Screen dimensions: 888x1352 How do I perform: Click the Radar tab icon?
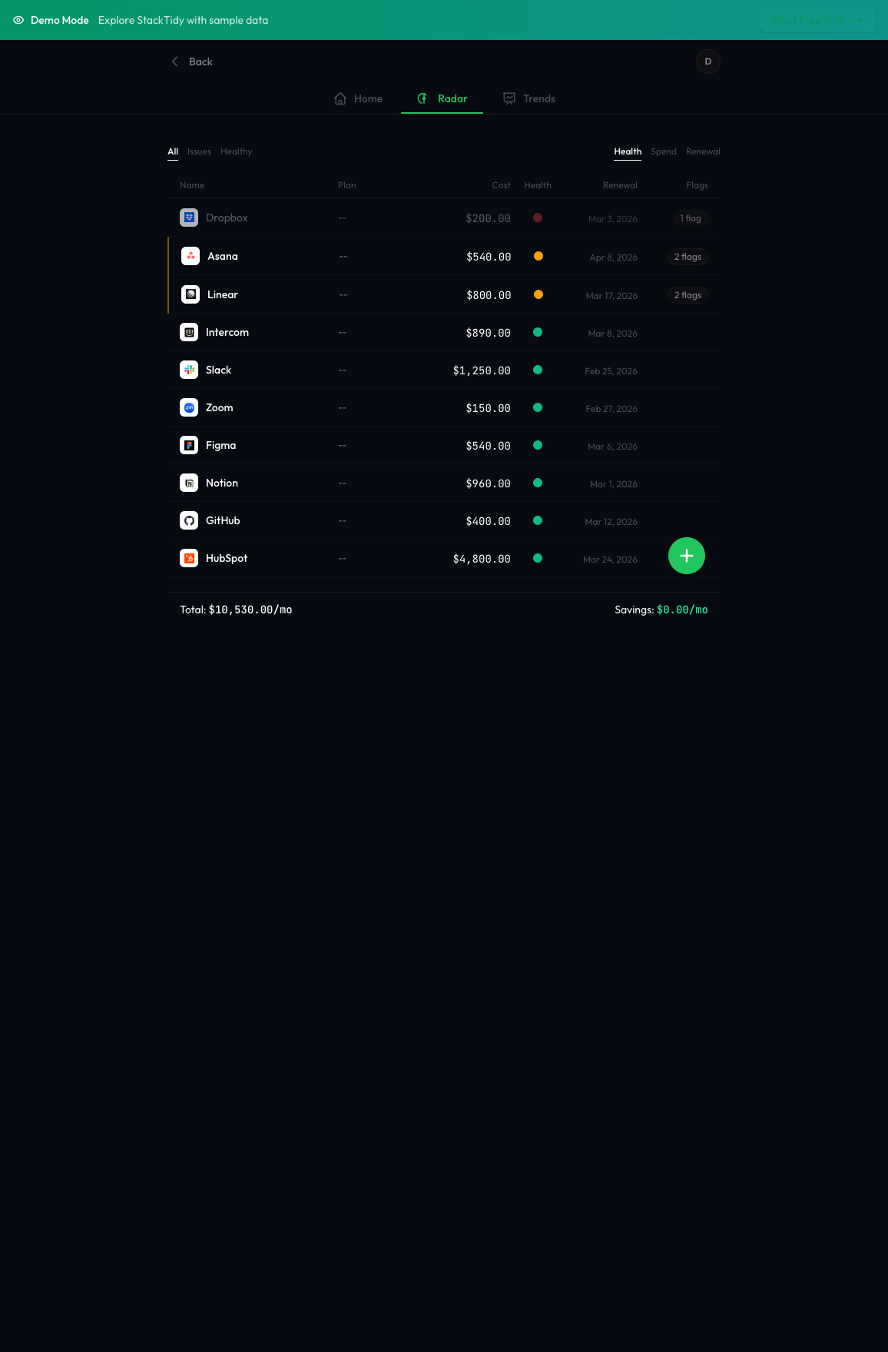(422, 98)
